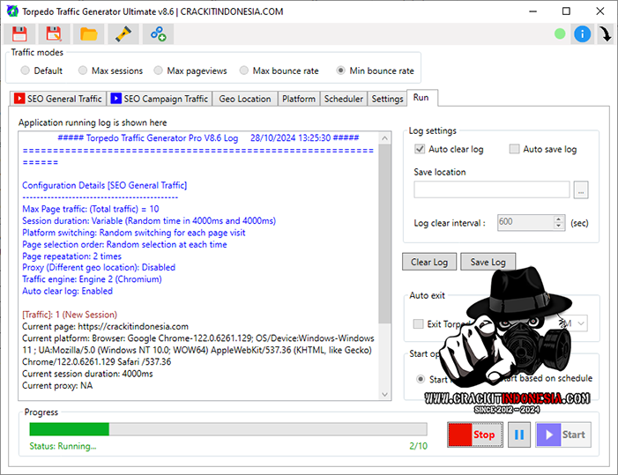Click the first red save icon
Viewport: 618px width, 475px height.
click(x=19, y=34)
